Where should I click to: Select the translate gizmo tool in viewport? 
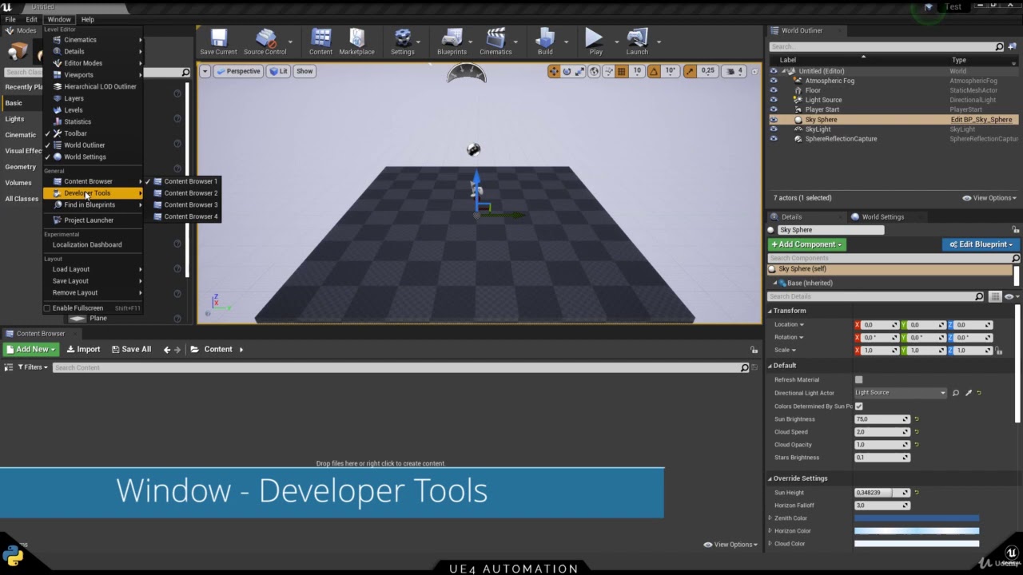[x=553, y=71]
